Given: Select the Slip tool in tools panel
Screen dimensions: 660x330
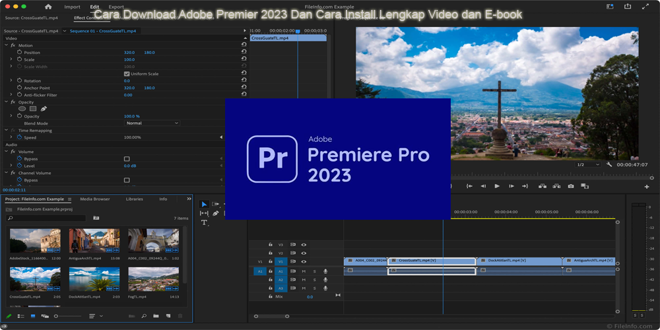Looking at the screenshot, I should tap(204, 213).
